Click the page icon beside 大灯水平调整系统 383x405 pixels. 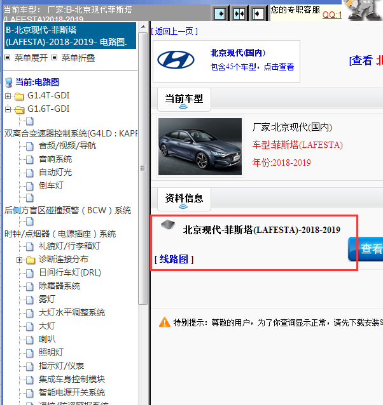(x=30, y=314)
